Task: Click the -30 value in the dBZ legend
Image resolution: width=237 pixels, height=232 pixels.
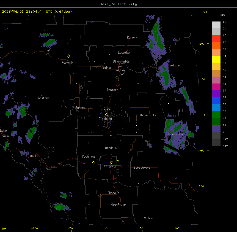Action: click(225, 145)
